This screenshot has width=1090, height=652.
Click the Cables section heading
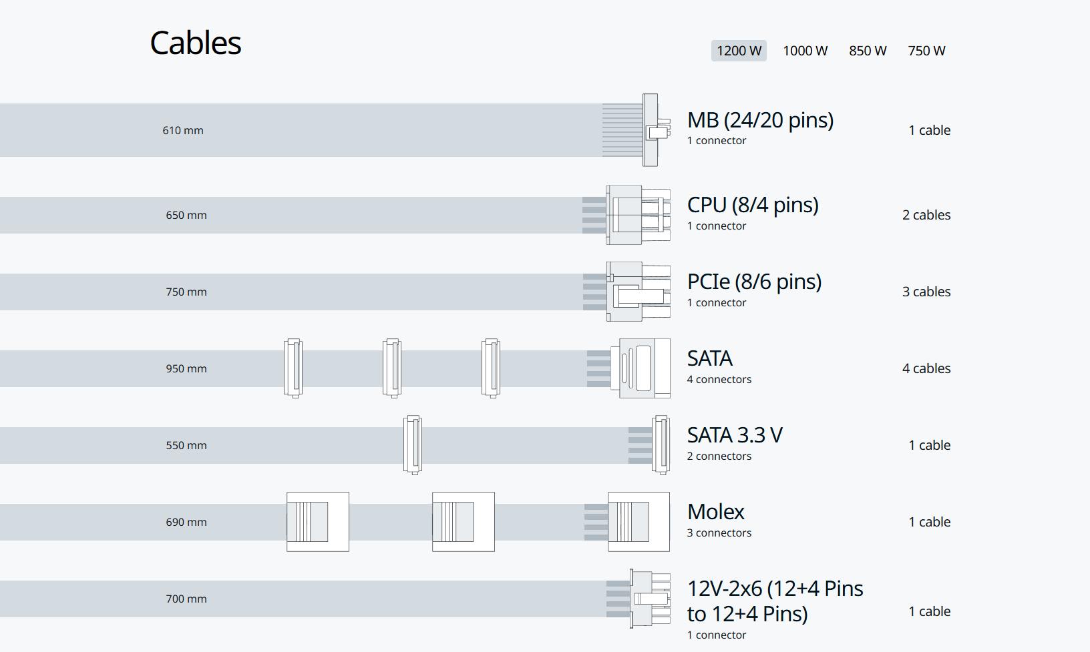click(195, 43)
